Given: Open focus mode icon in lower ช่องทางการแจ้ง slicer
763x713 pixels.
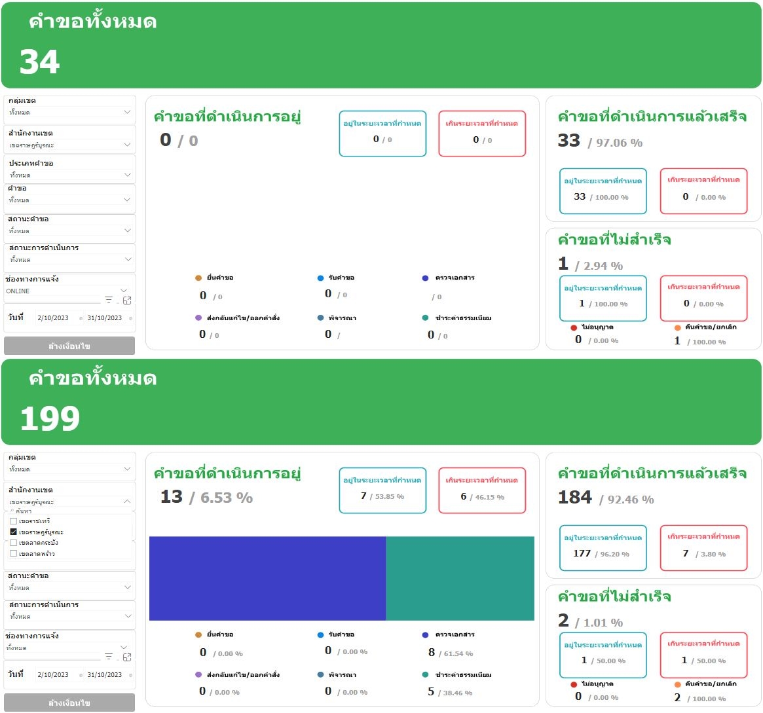Looking at the screenshot, I should (x=127, y=657).
